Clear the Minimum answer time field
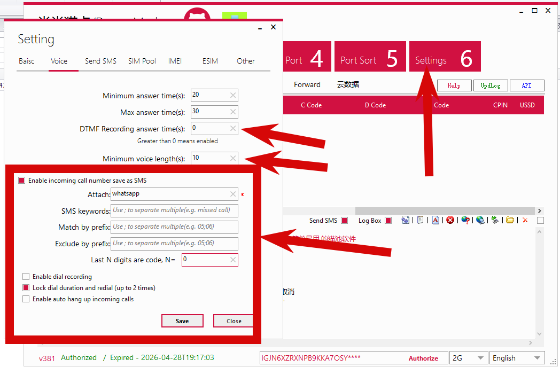 (233, 95)
